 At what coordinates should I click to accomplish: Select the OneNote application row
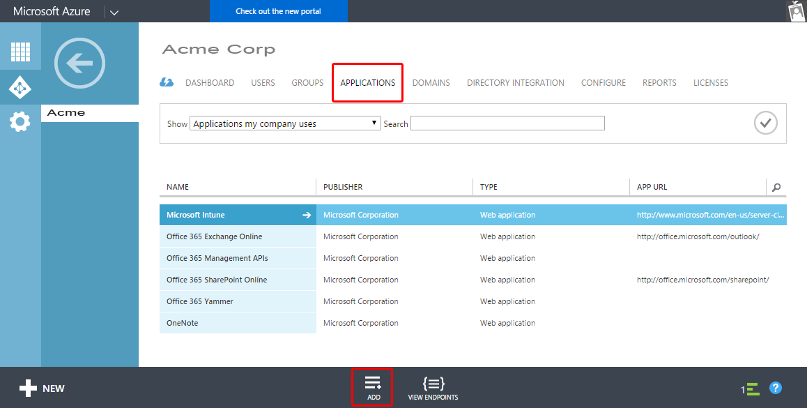tap(473, 323)
